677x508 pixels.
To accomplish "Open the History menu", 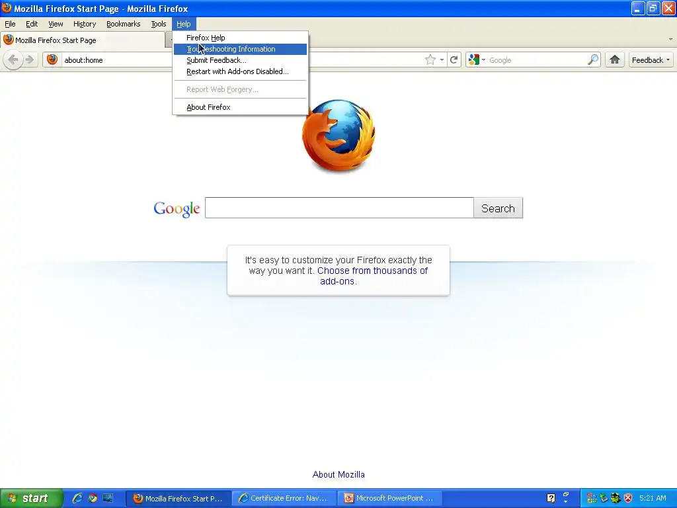I will [x=84, y=24].
